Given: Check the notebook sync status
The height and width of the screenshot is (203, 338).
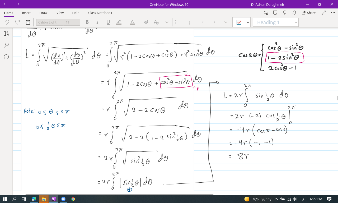Looking at the screenshot, I should click(x=266, y=13).
